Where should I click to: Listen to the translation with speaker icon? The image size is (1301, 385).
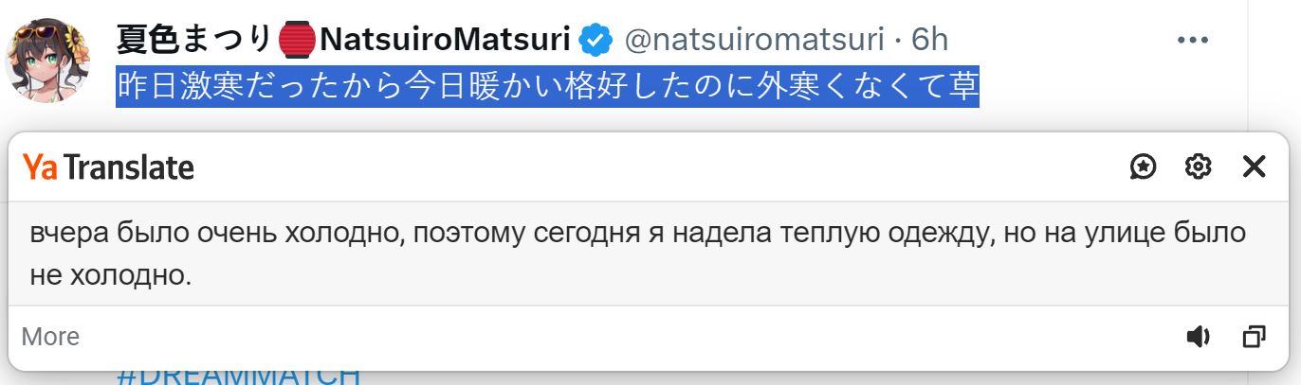click(x=1199, y=337)
